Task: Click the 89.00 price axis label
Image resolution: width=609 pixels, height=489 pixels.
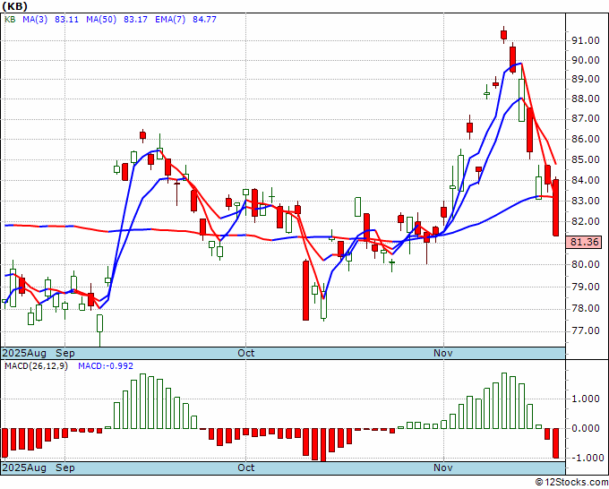Action: (585, 79)
